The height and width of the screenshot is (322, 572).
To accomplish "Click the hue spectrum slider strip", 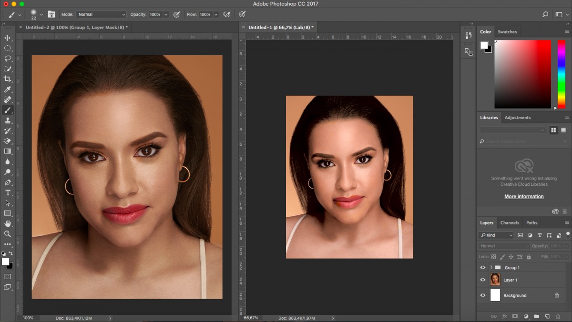I will pyautogui.click(x=562, y=74).
